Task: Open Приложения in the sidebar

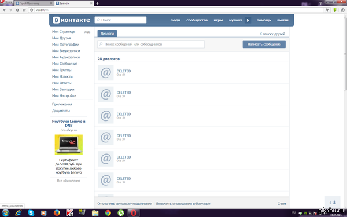Action: pyautogui.click(x=62, y=104)
